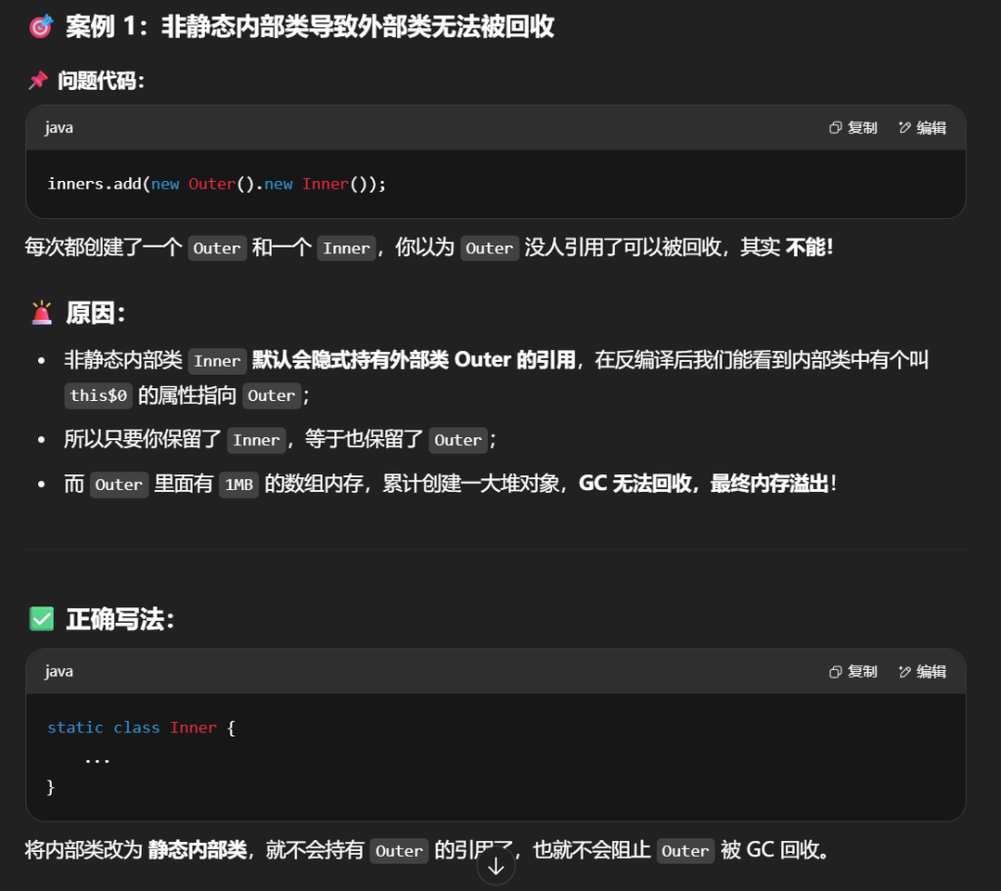Click the 'static class Inner {' code line
The height and width of the screenshot is (891, 1001).
pyautogui.click(x=141, y=728)
